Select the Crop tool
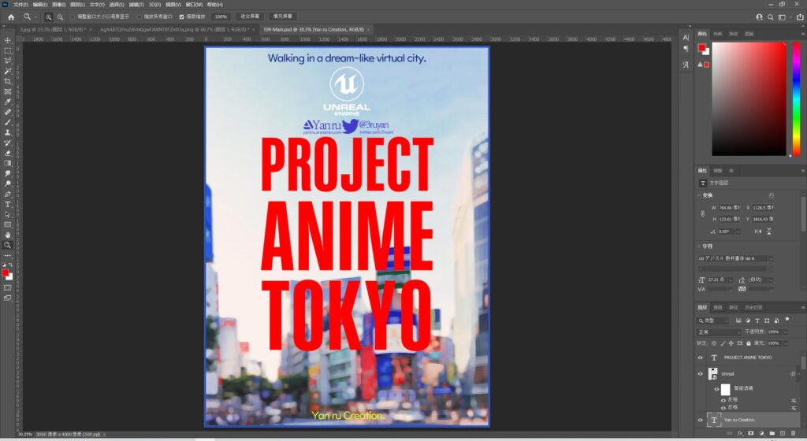807x441 pixels. coord(8,81)
